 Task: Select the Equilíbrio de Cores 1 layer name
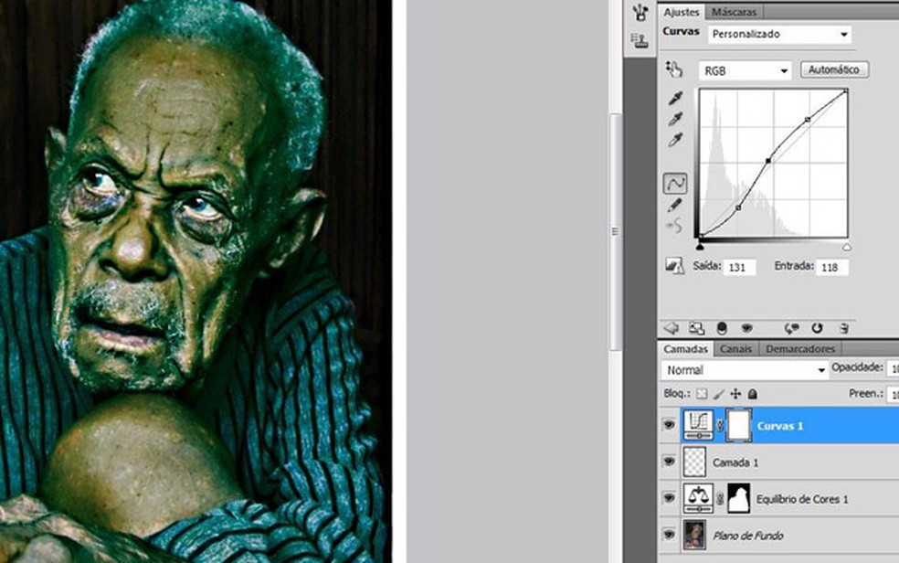802,499
